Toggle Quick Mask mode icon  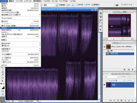coord(2,91)
